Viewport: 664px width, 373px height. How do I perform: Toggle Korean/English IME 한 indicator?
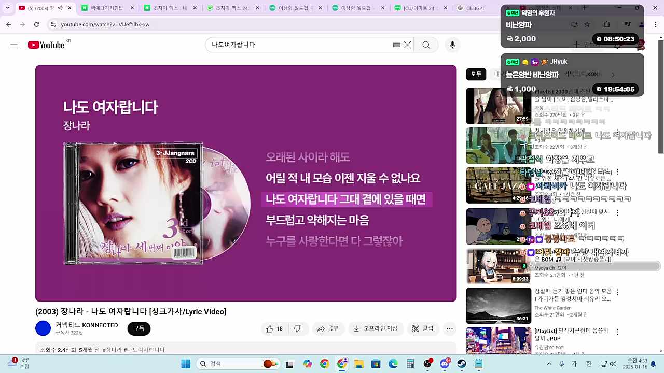pyautogui.click(x=589, y=364)
